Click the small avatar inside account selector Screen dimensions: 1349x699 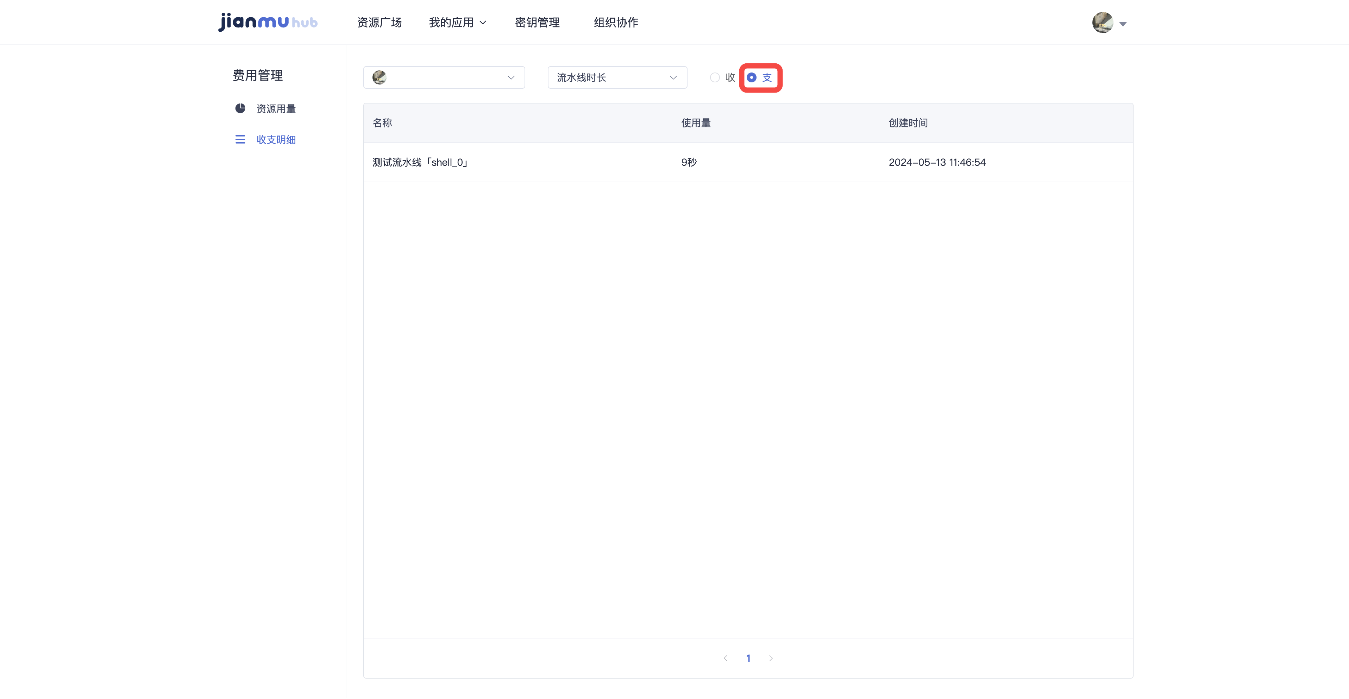[x=379, y=77]
